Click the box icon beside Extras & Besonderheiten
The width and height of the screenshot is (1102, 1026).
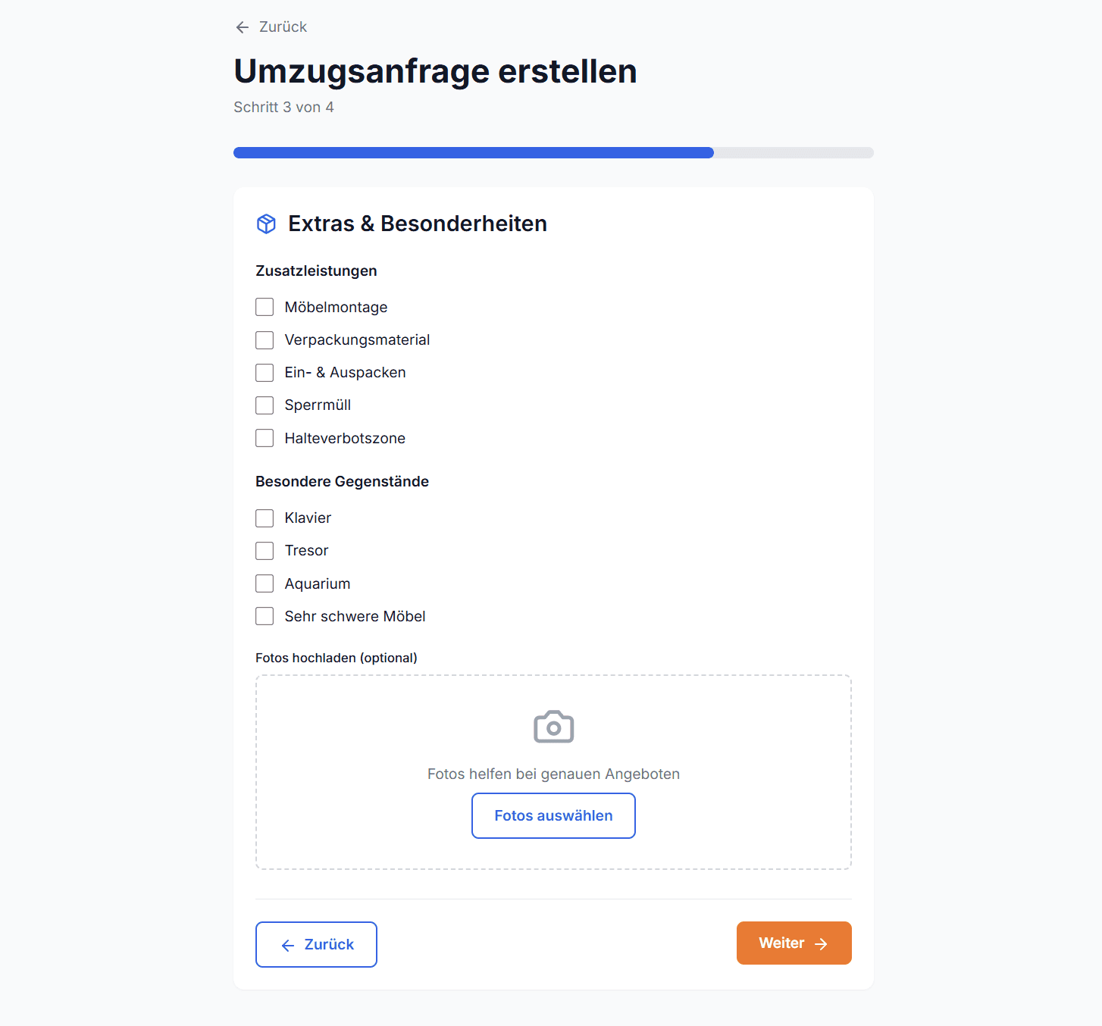(266, 224)
